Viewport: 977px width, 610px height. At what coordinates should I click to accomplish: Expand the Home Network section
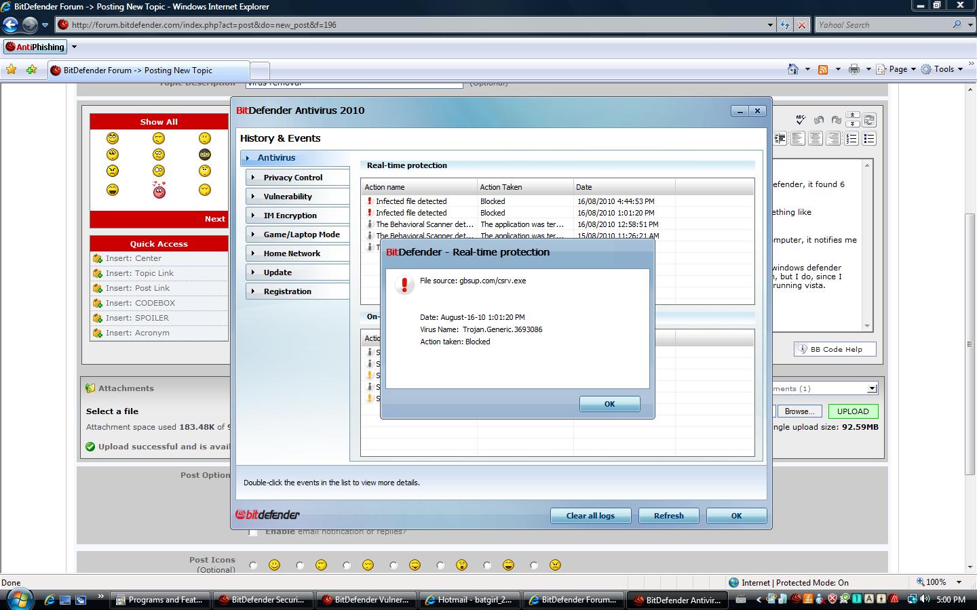click(298, 253)
